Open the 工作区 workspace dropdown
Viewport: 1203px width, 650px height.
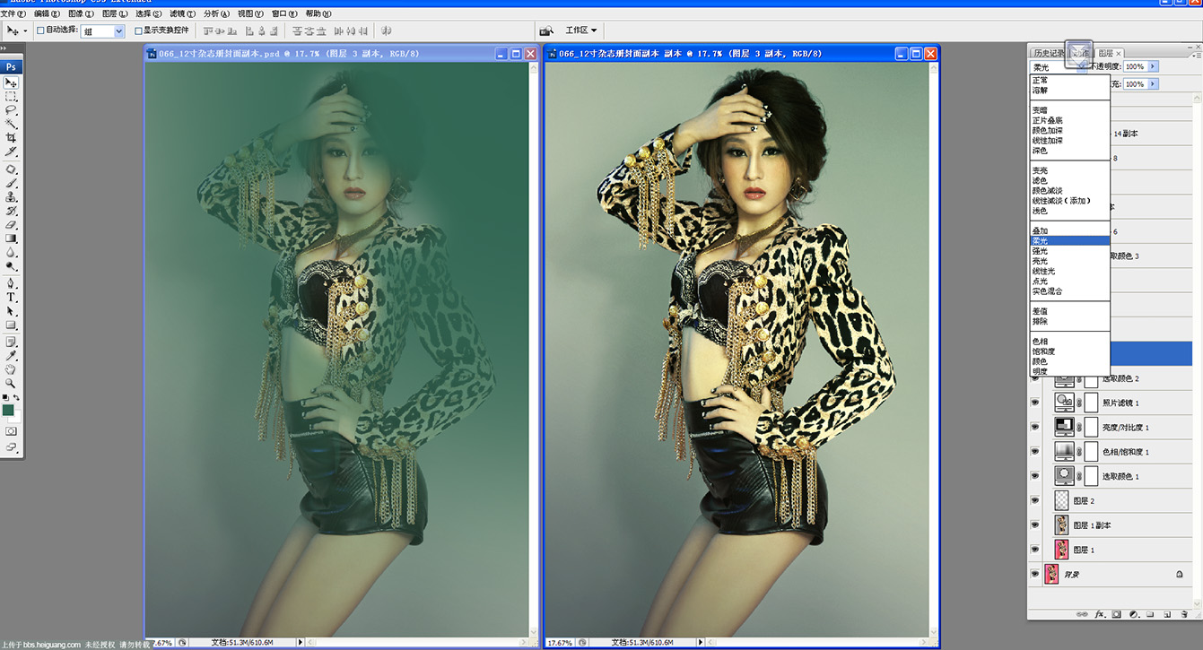pos(581,30)
